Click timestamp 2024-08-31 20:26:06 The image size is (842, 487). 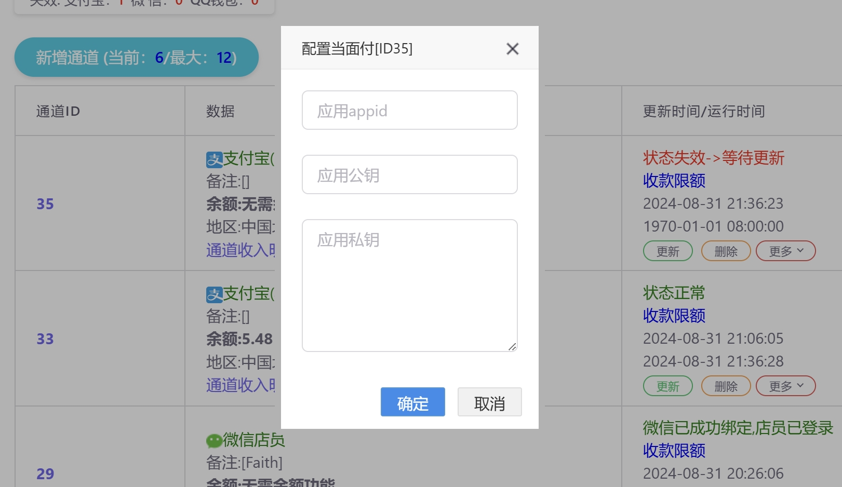tap(713, 474)
